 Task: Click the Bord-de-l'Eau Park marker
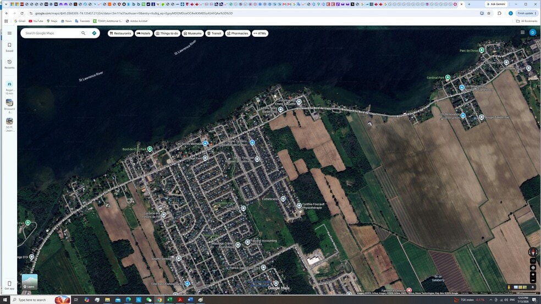pos(150,149)
